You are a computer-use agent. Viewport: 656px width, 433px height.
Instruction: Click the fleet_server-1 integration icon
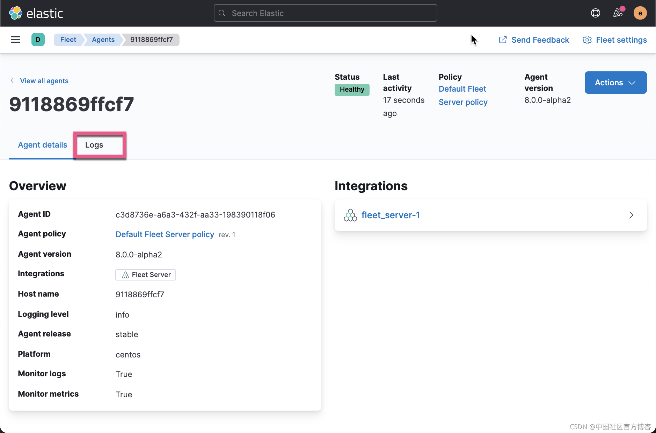tap(350, 215)
